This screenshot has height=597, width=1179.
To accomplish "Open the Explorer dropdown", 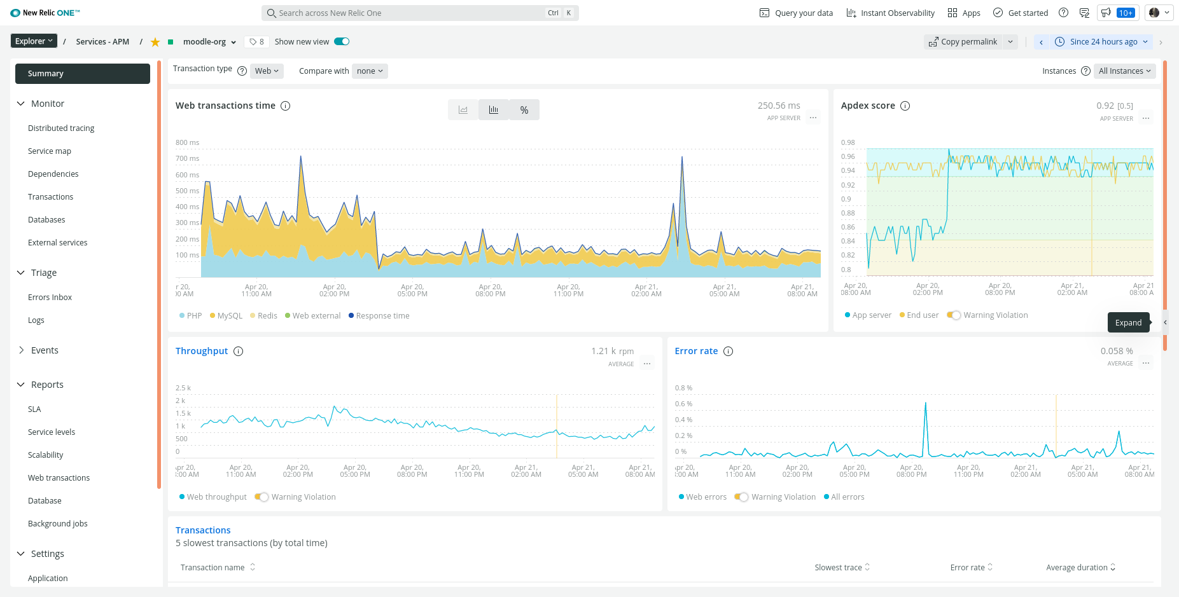I will pyautogui.click(x=34, y=41).
